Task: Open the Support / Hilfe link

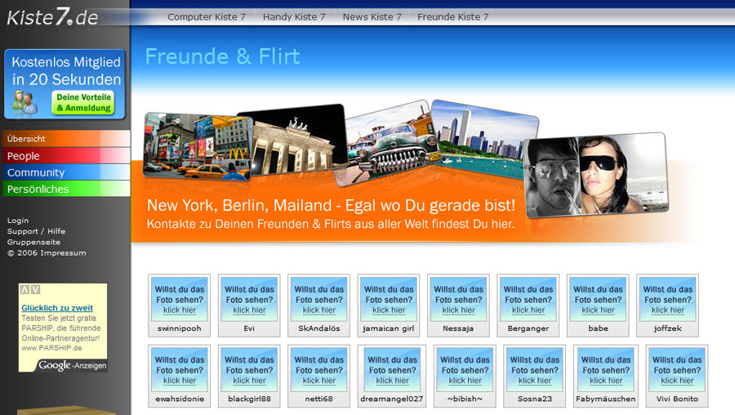Action: (x=36, y=231)
